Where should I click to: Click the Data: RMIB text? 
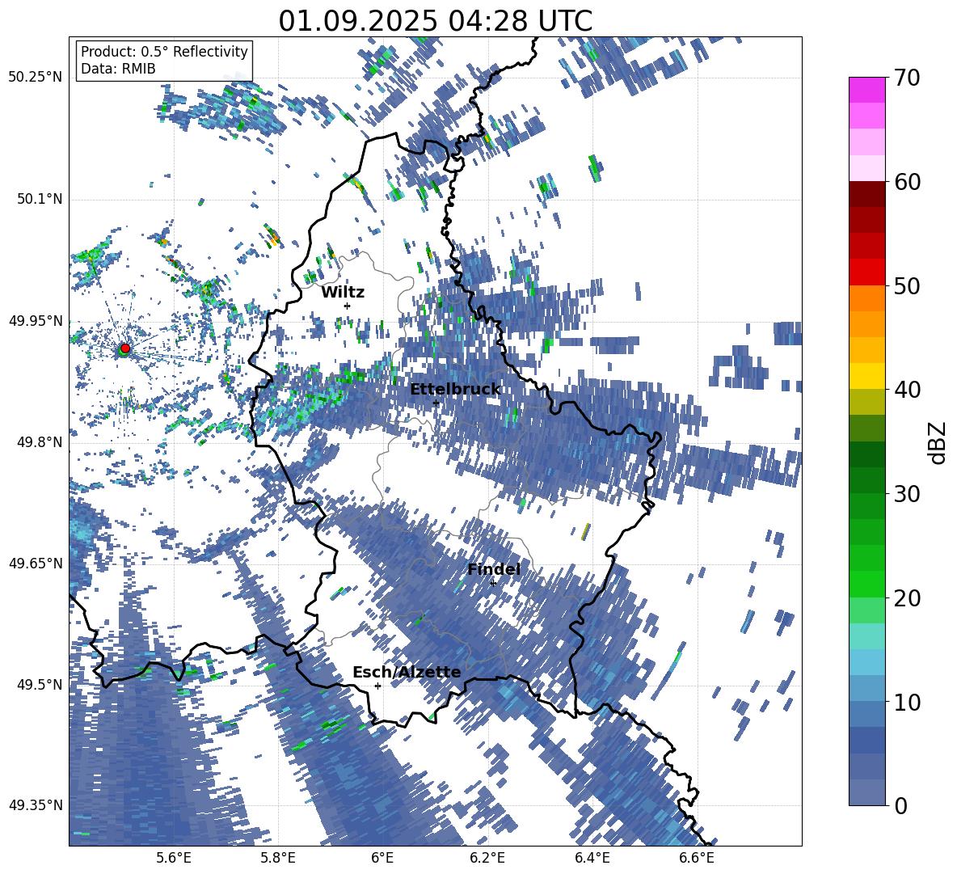tap(118, 69)
